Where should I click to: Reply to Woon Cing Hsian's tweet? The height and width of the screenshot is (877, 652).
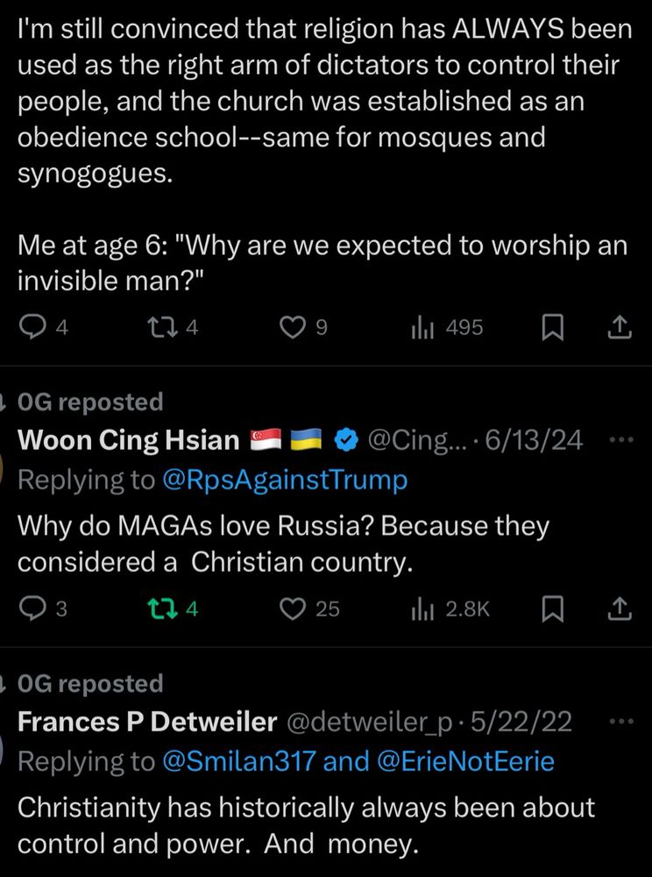(32, 609)
